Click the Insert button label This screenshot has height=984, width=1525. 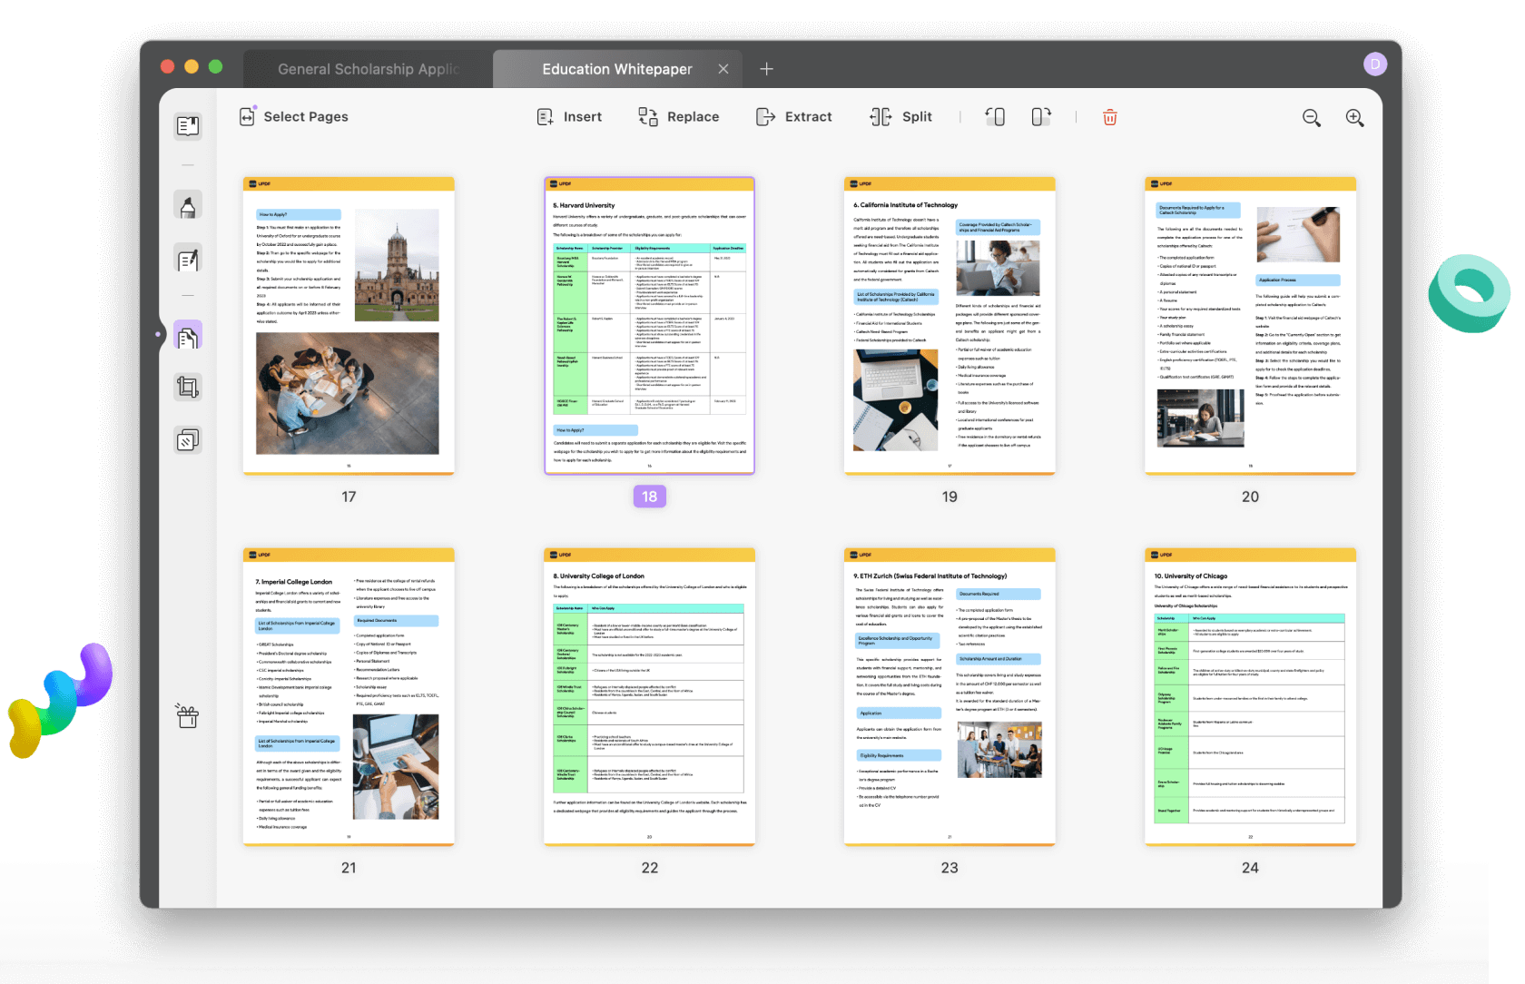click(x=583, y=117)
